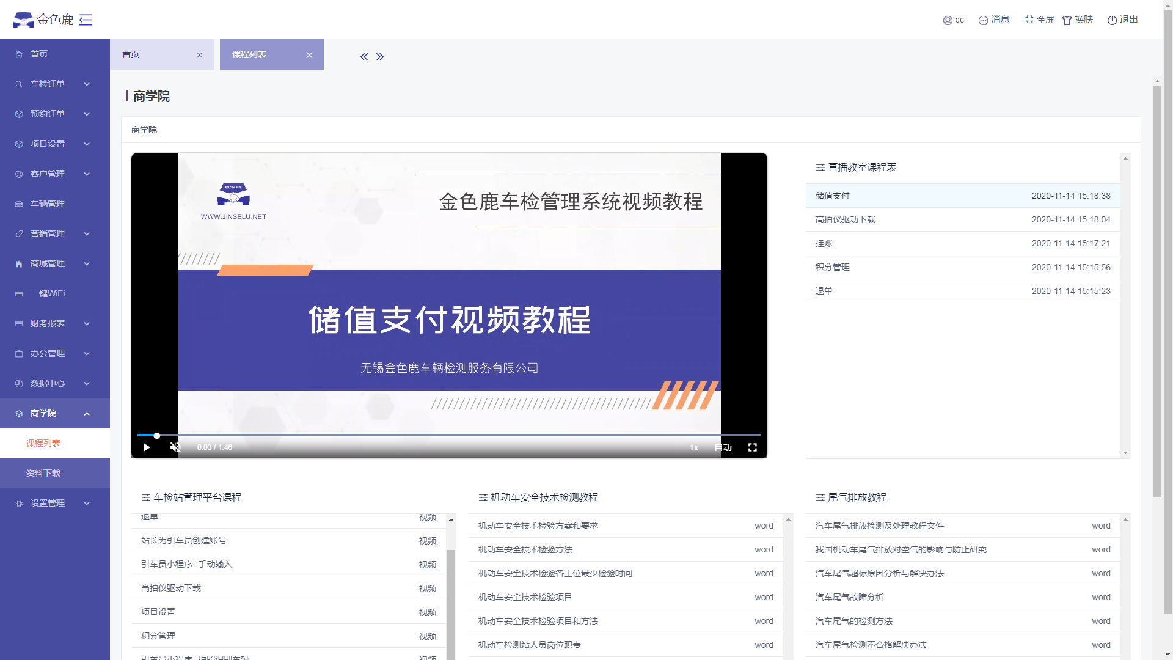Change video quality with 自动 control
Screen dimensions: 1173x660
pyautogui.click(x=723, y=447)
